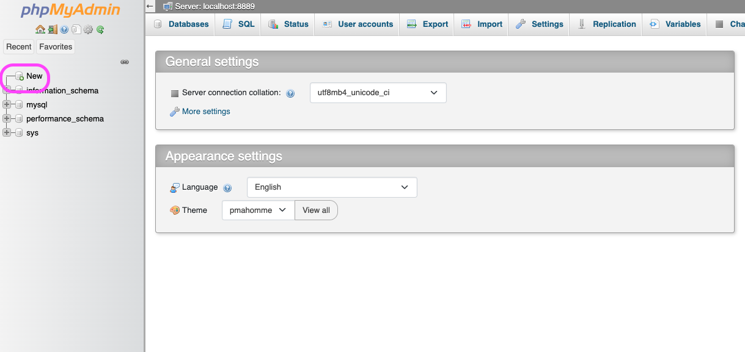745x352 pixels.
Task: Click help icon beside Server connection collation
Action: point(290,93)
